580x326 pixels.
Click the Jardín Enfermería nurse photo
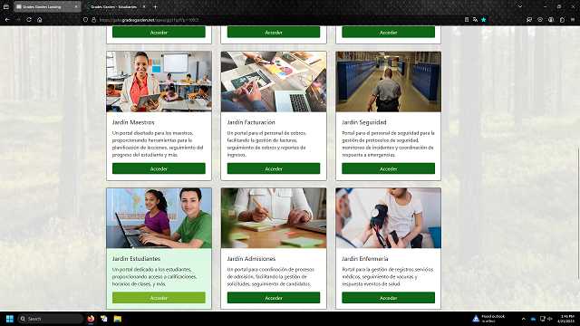tap(389, 218)
